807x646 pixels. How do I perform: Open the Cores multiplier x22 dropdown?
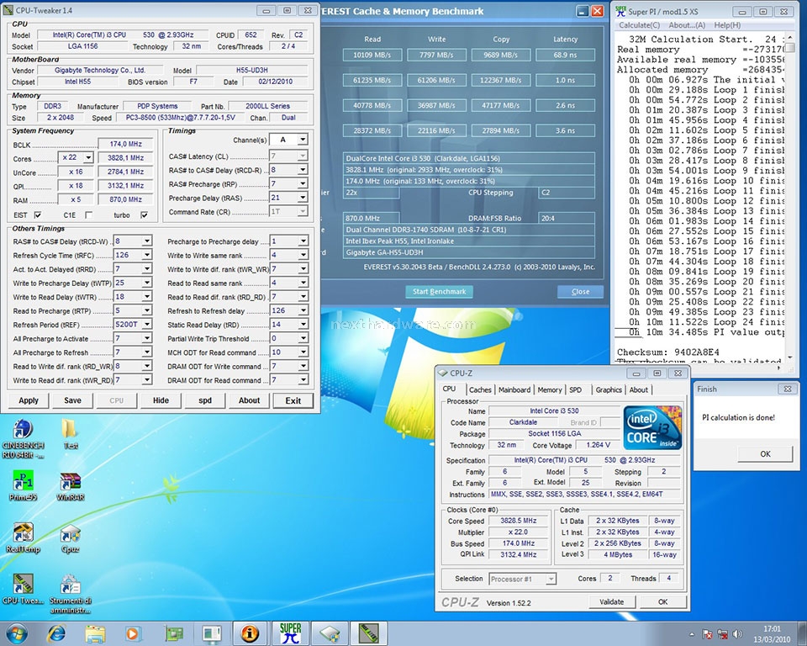click(x=88, y=157)
